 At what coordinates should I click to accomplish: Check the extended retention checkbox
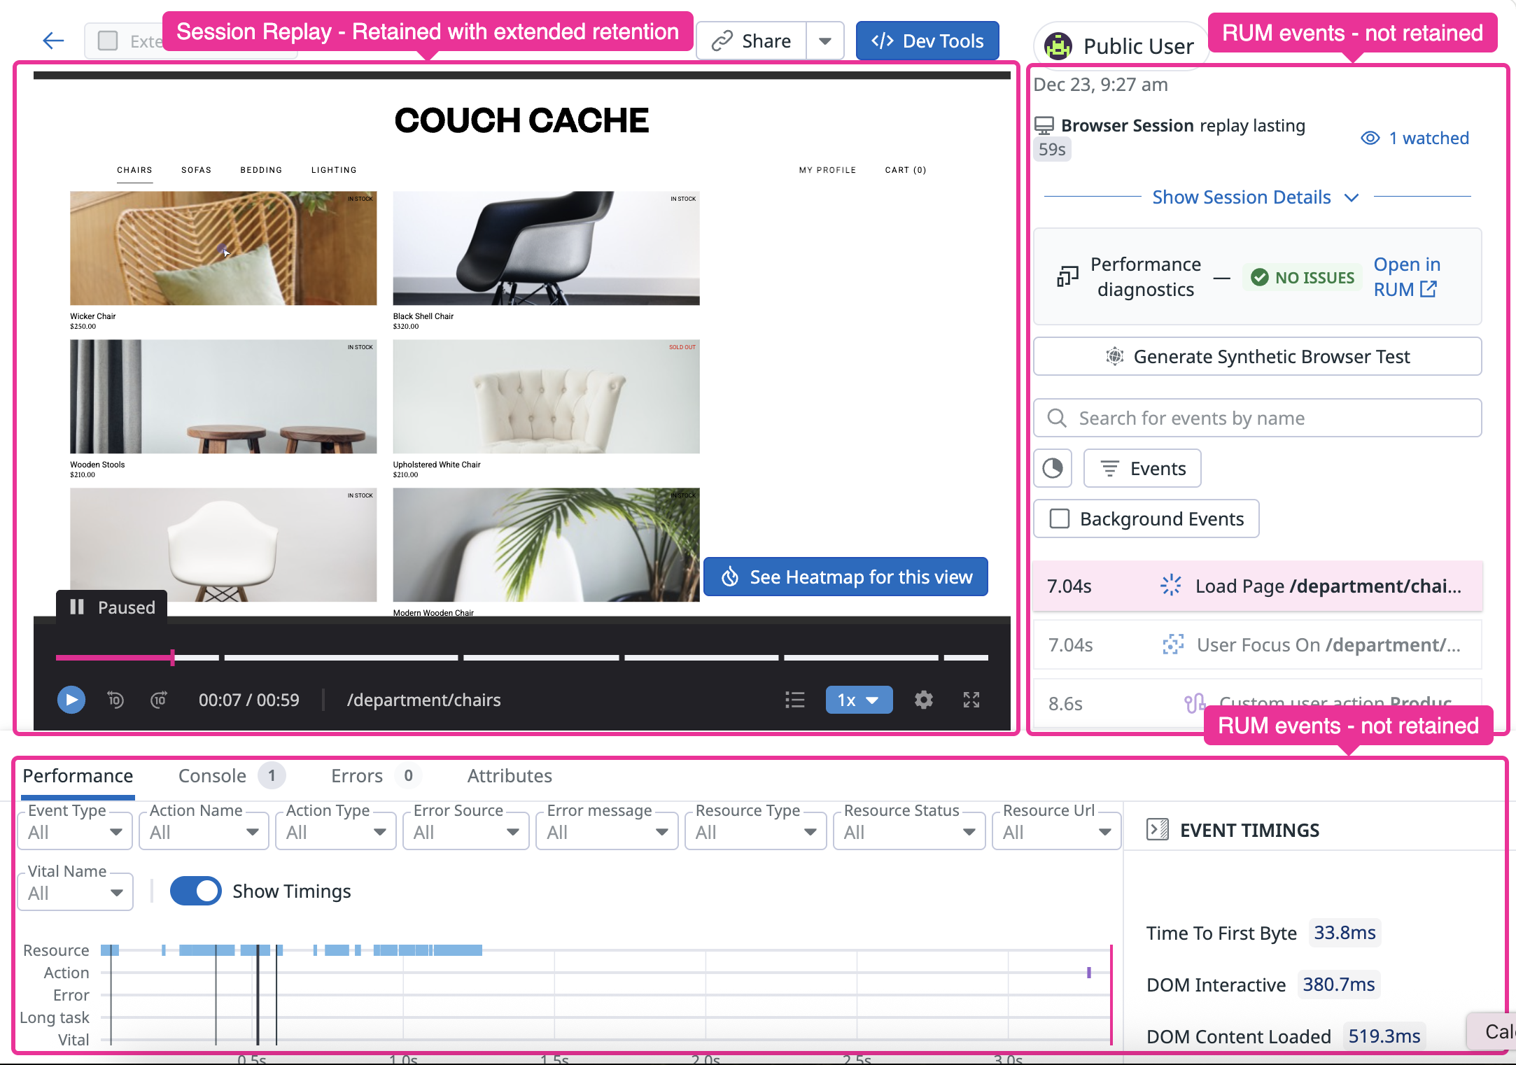pos(108,41)
